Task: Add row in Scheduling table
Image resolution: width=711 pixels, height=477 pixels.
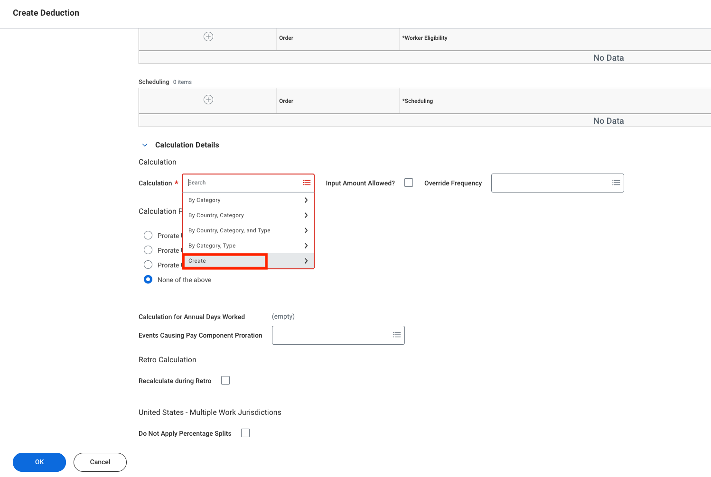Action: [x=208, y=100]
